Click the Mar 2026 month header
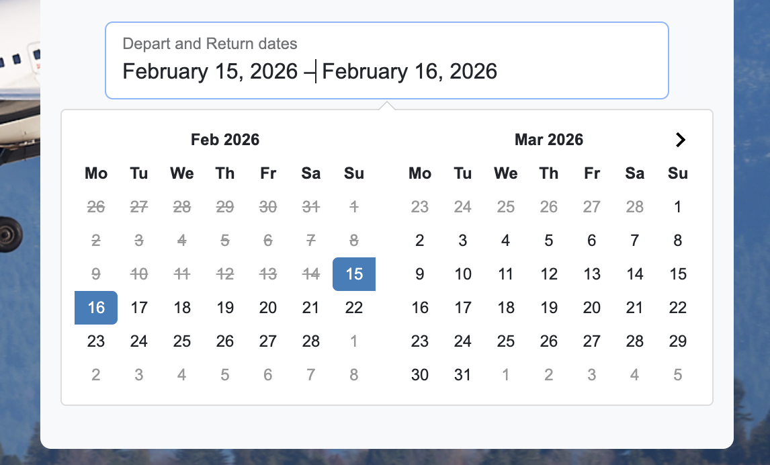 pyautogui.click(x=548, y=140)
